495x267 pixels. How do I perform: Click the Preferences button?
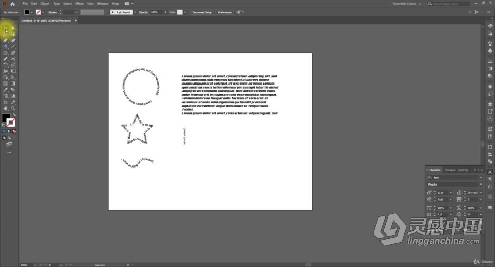coord(224,12)
